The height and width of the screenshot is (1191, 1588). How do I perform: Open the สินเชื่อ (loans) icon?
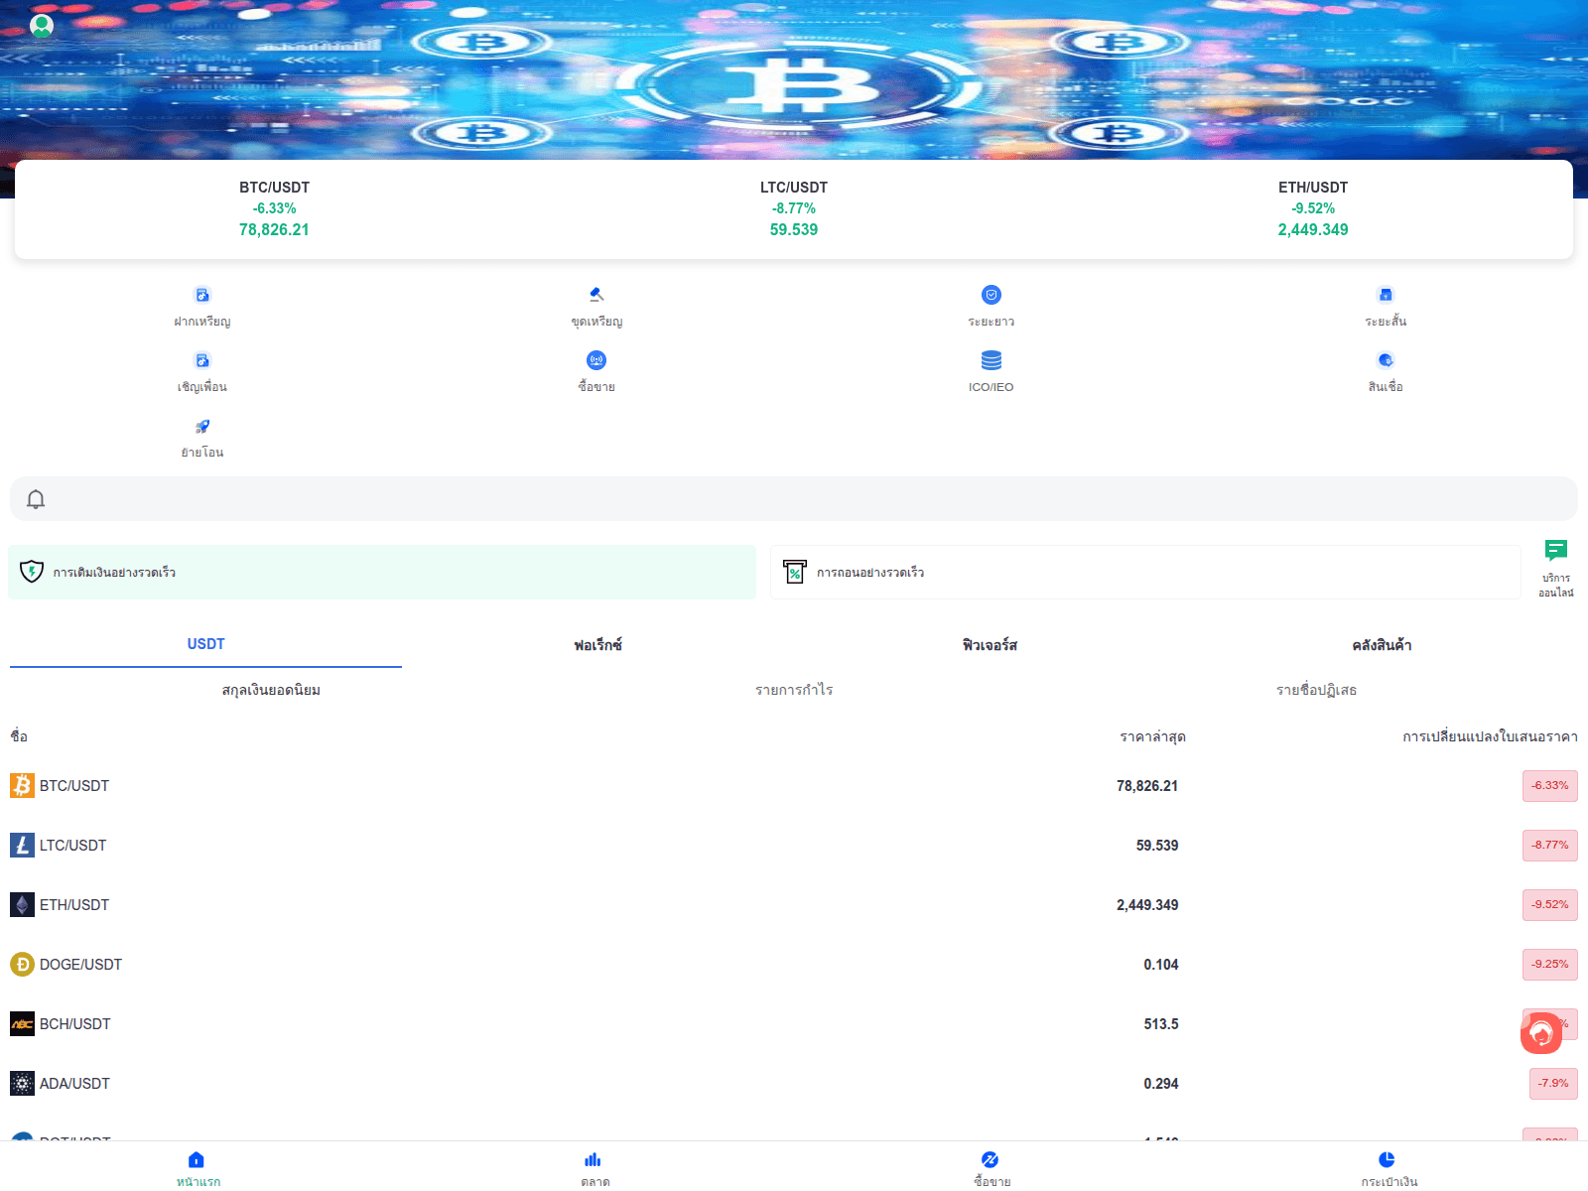1386,367
